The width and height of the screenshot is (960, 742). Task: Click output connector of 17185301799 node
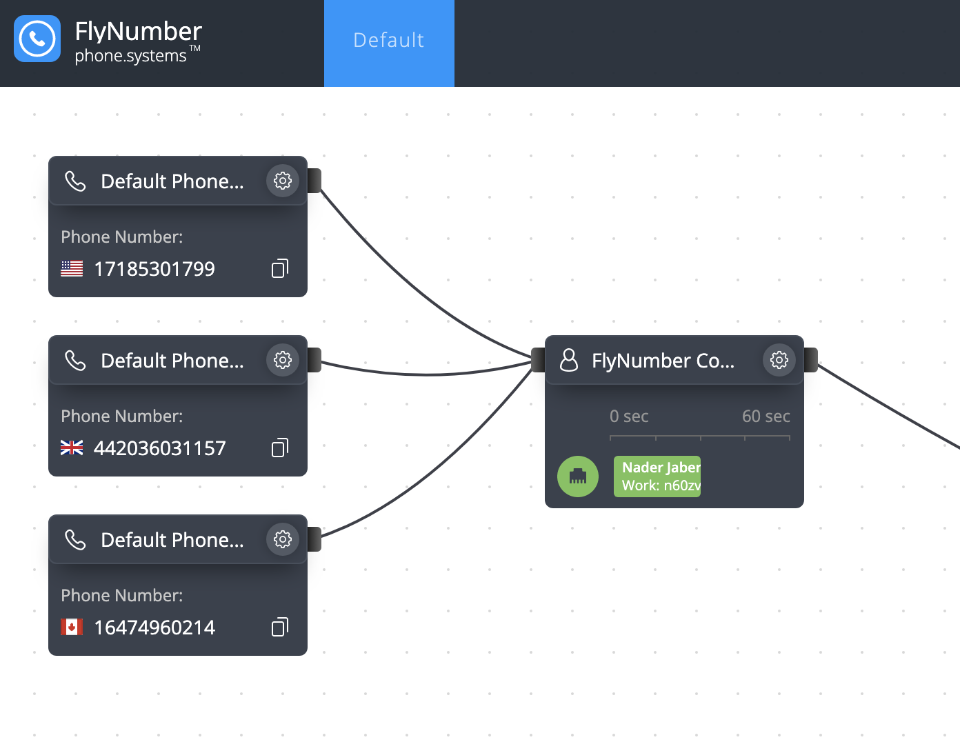click(x=314, y=181)
